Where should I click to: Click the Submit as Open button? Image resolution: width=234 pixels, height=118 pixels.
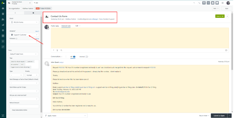click(219, 116)
